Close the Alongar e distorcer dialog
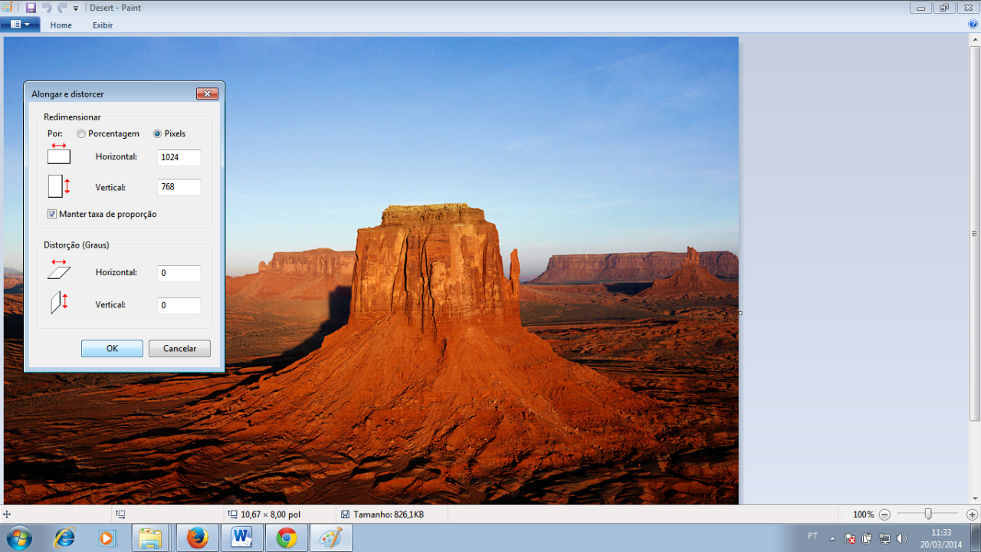 pos(207,94)
